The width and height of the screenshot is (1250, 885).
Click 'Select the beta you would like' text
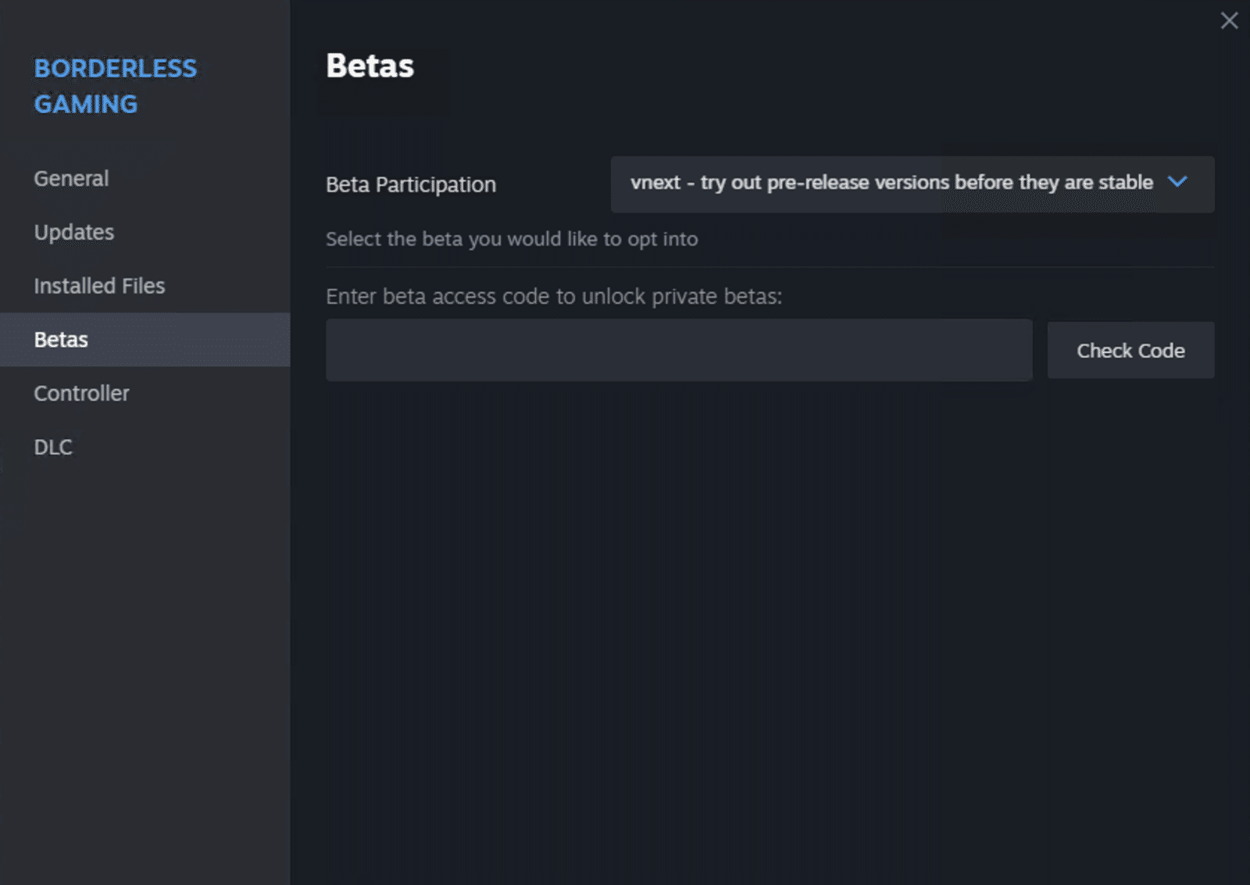tap(512, 239)
